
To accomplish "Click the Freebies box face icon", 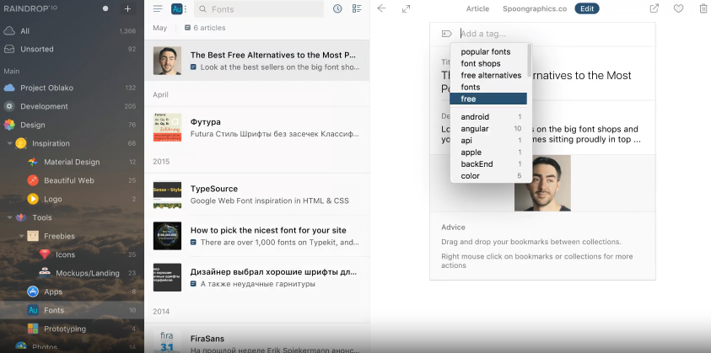I will [x=33, y=236].
